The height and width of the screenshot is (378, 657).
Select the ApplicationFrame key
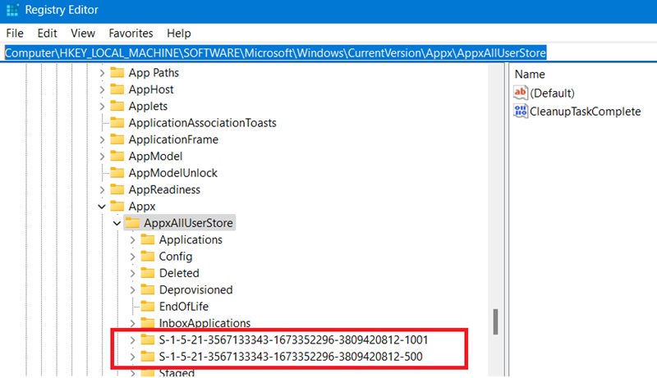[173, 139]
